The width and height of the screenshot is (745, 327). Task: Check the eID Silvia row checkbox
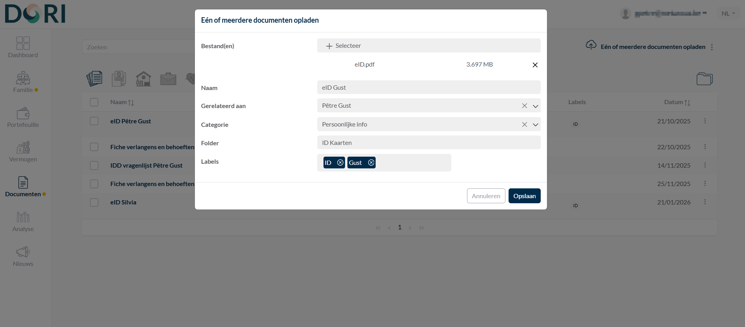click(94, 202)
